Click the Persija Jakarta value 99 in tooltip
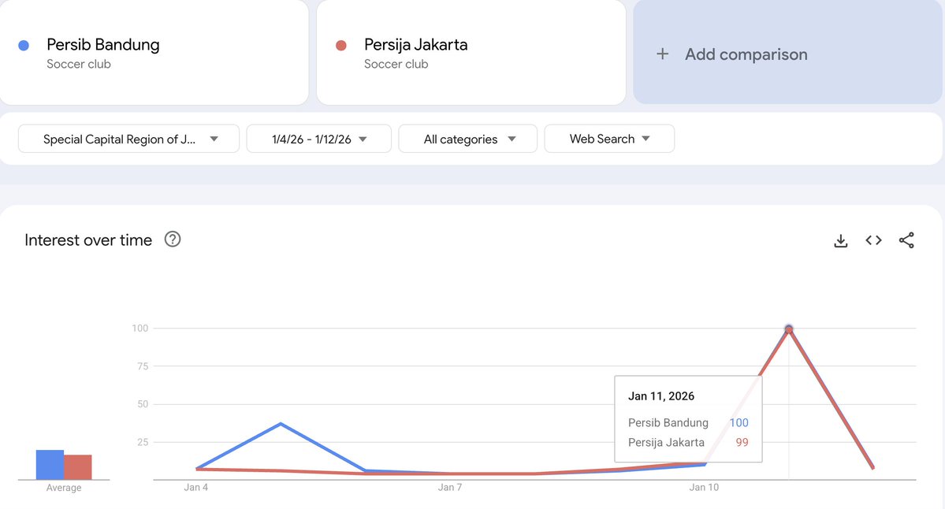Screen dimensions: 945x509 742,442
